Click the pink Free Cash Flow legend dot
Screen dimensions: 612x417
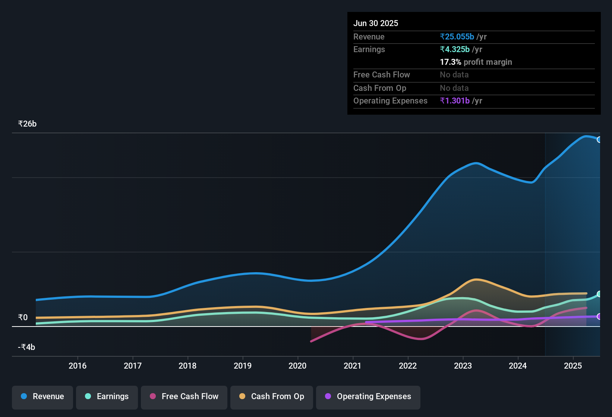pos(152,396)
